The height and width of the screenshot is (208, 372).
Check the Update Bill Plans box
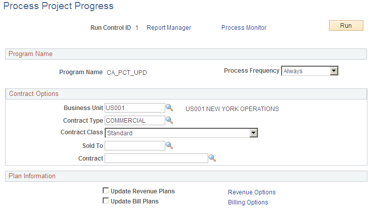pos(106,201)
